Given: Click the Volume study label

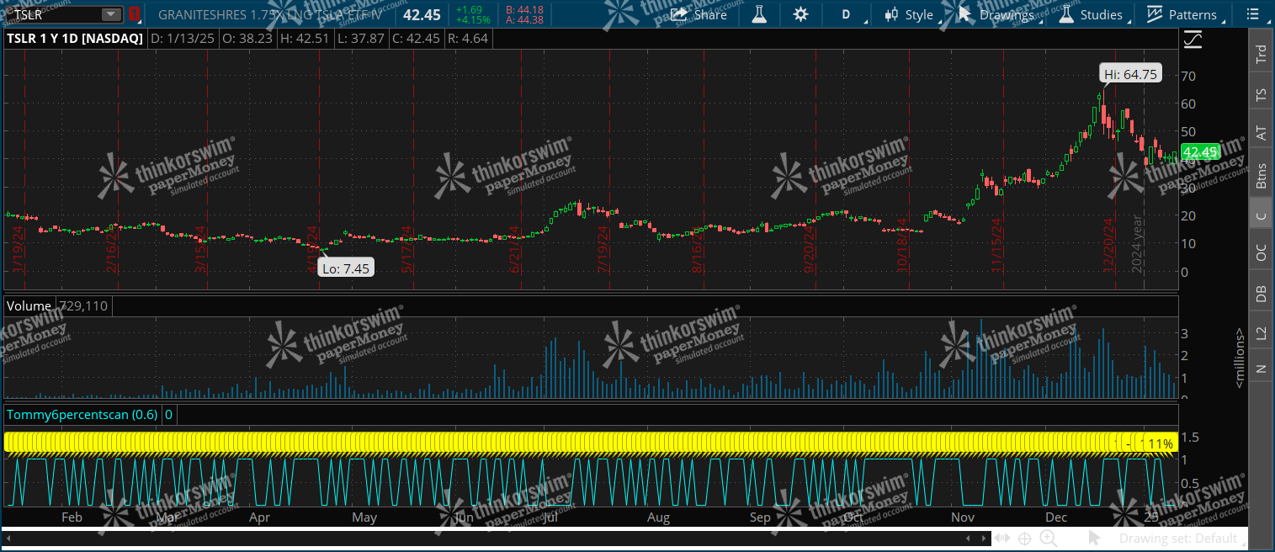Looking at the screenshot, I should (x=29, y=306).
